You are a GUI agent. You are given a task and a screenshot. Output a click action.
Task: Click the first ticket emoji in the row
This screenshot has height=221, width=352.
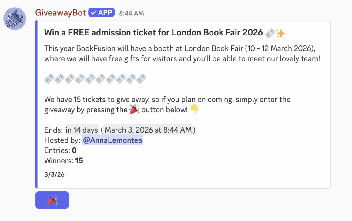tap(49, 79)
